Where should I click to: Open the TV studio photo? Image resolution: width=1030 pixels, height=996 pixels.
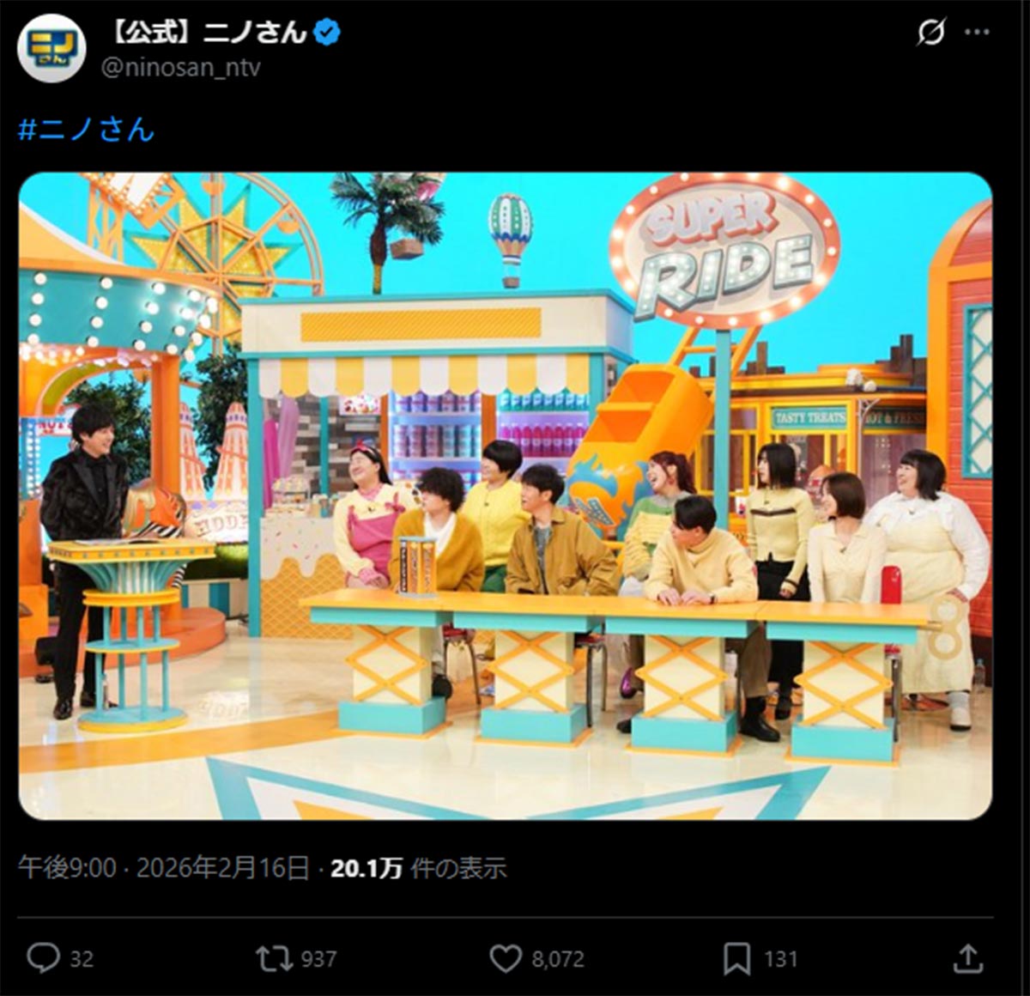(x=506, y=496)
